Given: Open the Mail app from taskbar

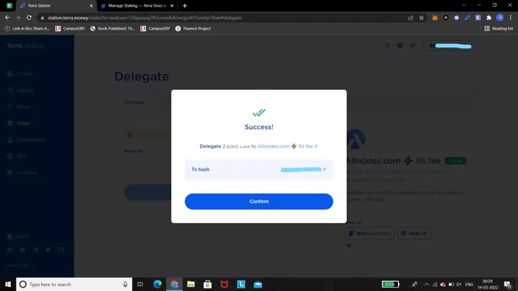Looking at the screenshot, I should click(258, 284).
